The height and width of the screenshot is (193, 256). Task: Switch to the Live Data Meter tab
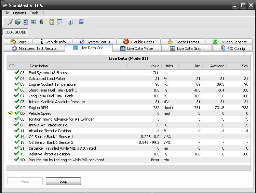pyautogui.click(x=137, y=49)
